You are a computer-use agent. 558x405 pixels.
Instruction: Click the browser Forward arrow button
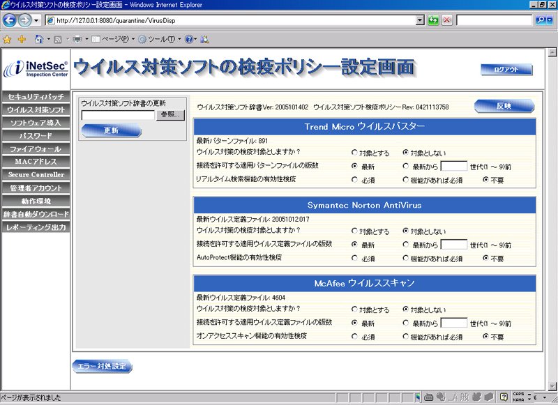[x=24, y=20]
